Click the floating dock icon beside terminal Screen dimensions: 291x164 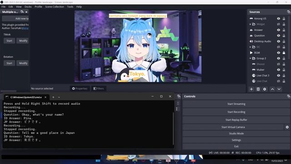click(179, 96)
